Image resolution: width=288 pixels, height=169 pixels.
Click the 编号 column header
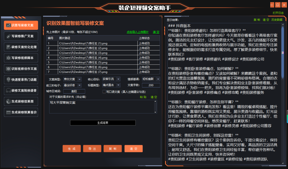point(52,38)
